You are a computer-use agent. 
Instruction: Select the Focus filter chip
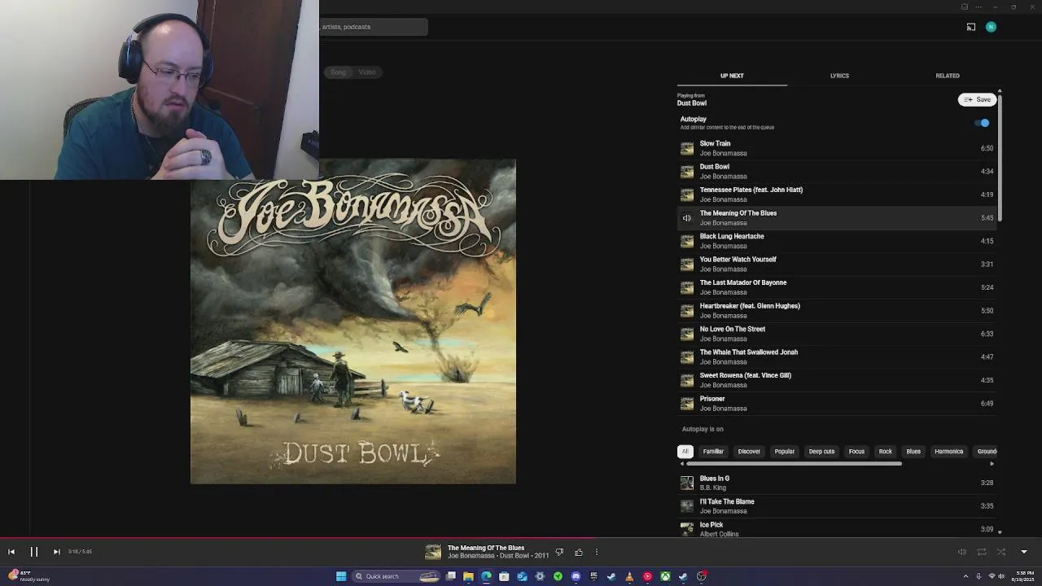(856, 451)
